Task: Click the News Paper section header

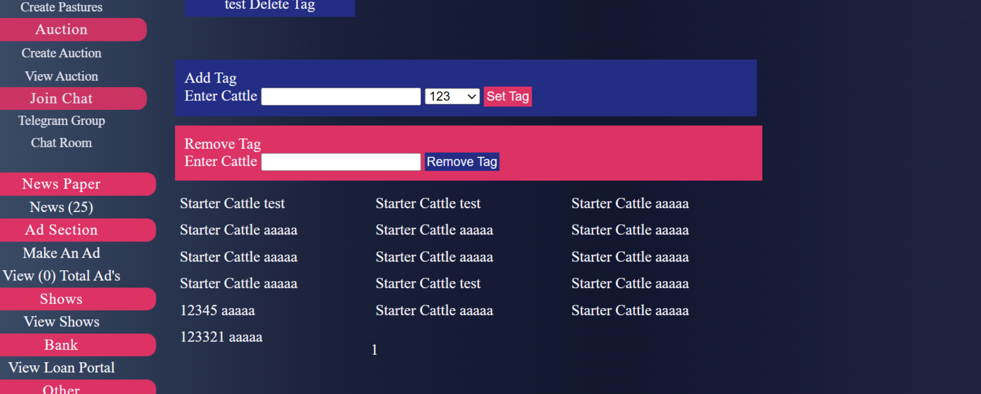Action: coord(61,184)
